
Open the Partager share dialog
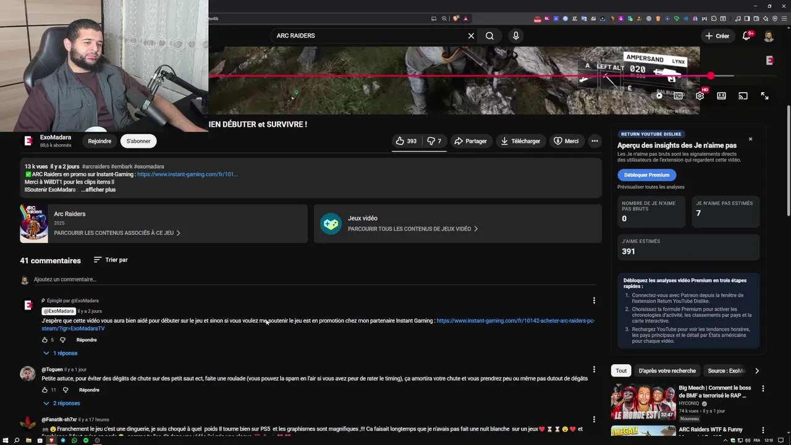click(471, 141)
